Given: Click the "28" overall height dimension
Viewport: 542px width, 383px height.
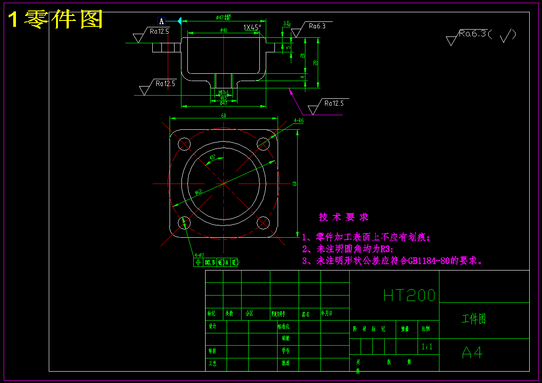Looking at the screenshot, I should tap(315, 62).
